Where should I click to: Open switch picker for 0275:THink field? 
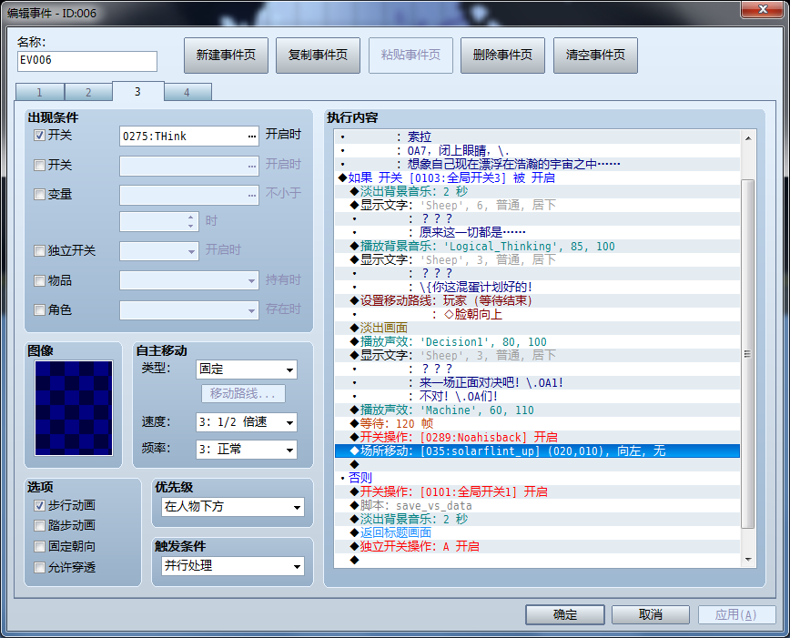click(x=252, y=137)
